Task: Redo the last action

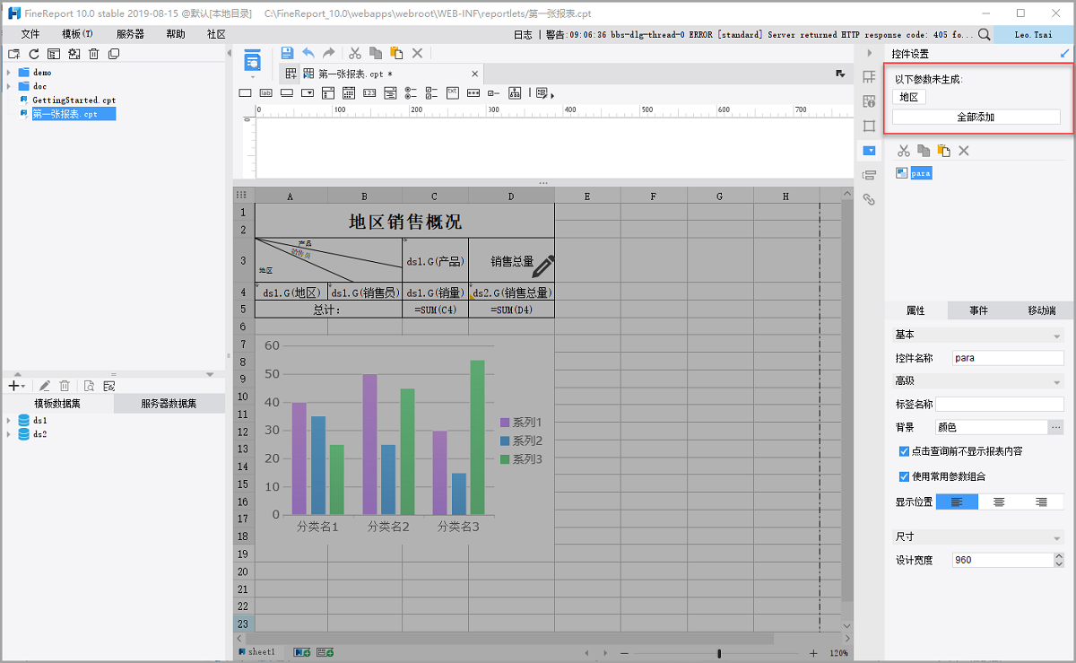Action: click(329, 53)
